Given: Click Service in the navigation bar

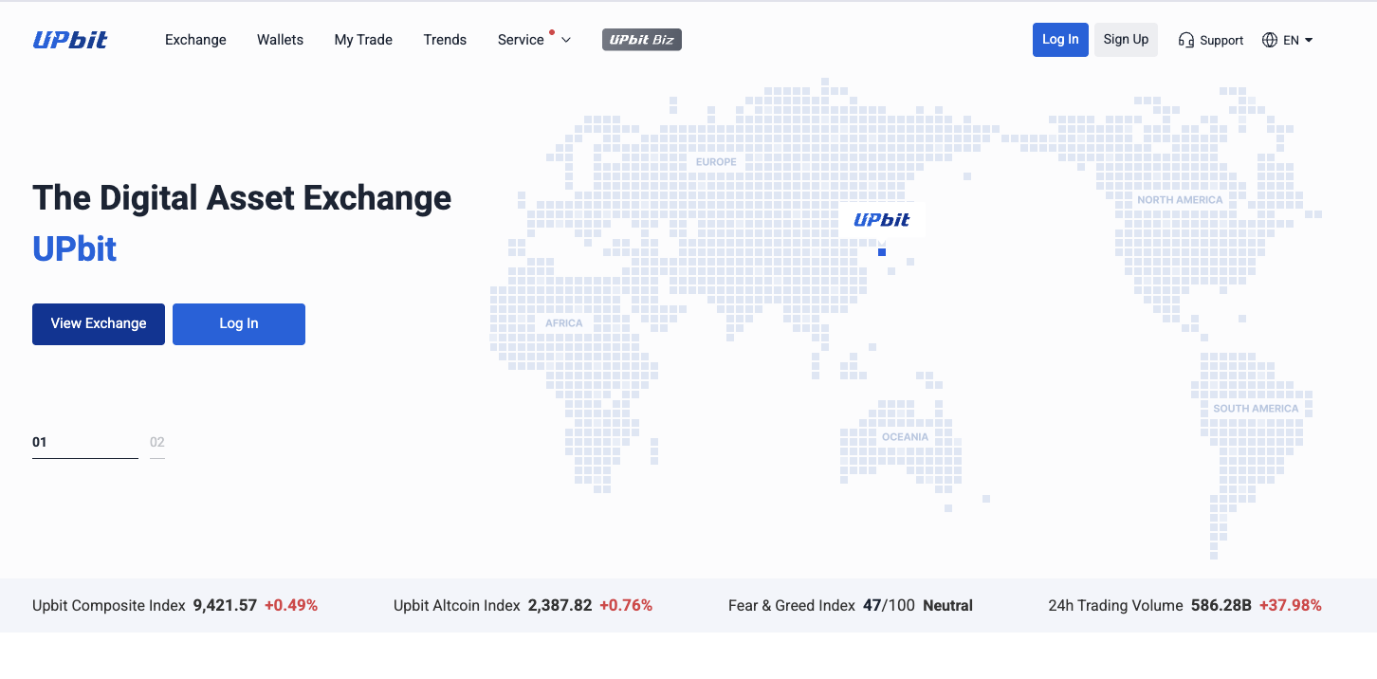Looking at the screenshot, I should tap(521, 40).
